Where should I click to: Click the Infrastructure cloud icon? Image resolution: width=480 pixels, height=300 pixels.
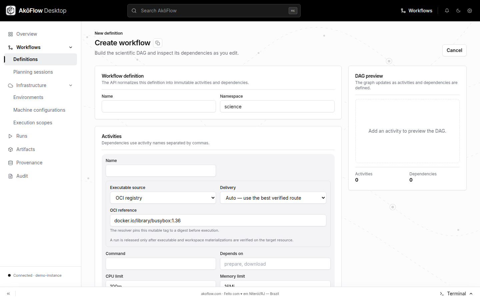[10, 85]
